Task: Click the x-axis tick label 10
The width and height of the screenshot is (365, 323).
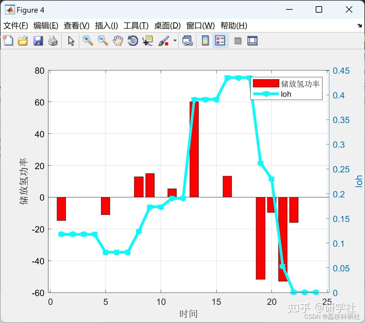Action: (x=161, y=302)
